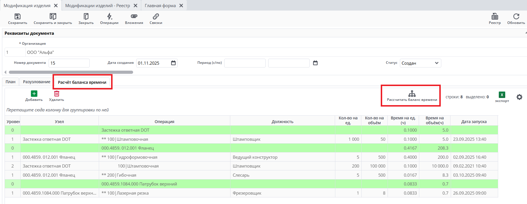This screenshot has width=527, height=204.
Task: Click the Save (Сохранить) toolbar icon
Action: (x=17, y=17)
